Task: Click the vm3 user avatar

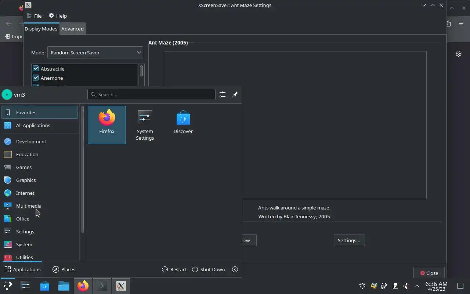Action: 7,94
